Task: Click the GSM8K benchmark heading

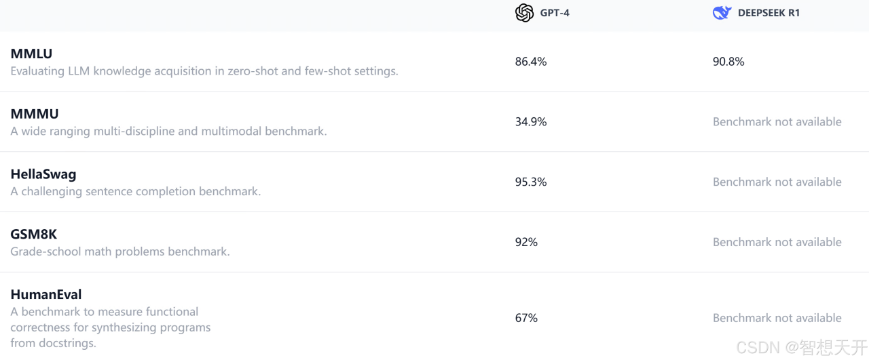Action: pos(34,235)
